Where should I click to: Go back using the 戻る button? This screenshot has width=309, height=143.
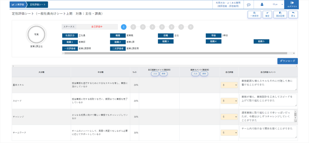pos(293,15)
